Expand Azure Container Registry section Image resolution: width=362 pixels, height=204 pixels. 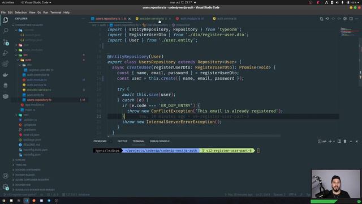[x=32, y=180]
